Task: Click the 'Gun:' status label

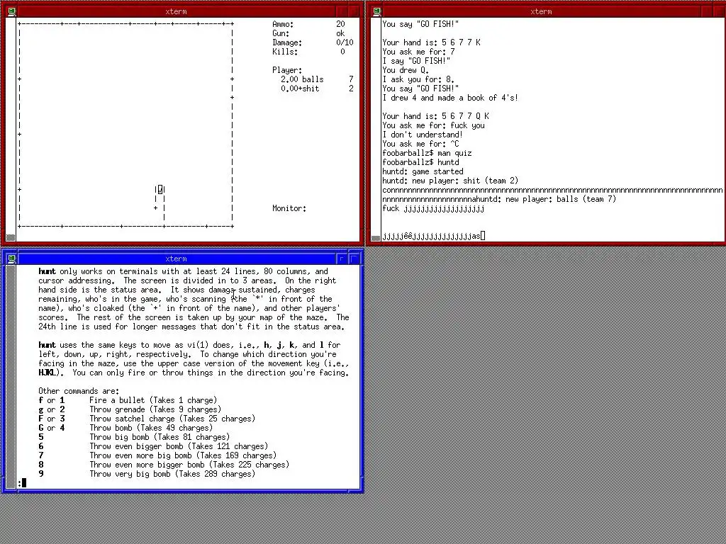Action: (x=281, y=33)
